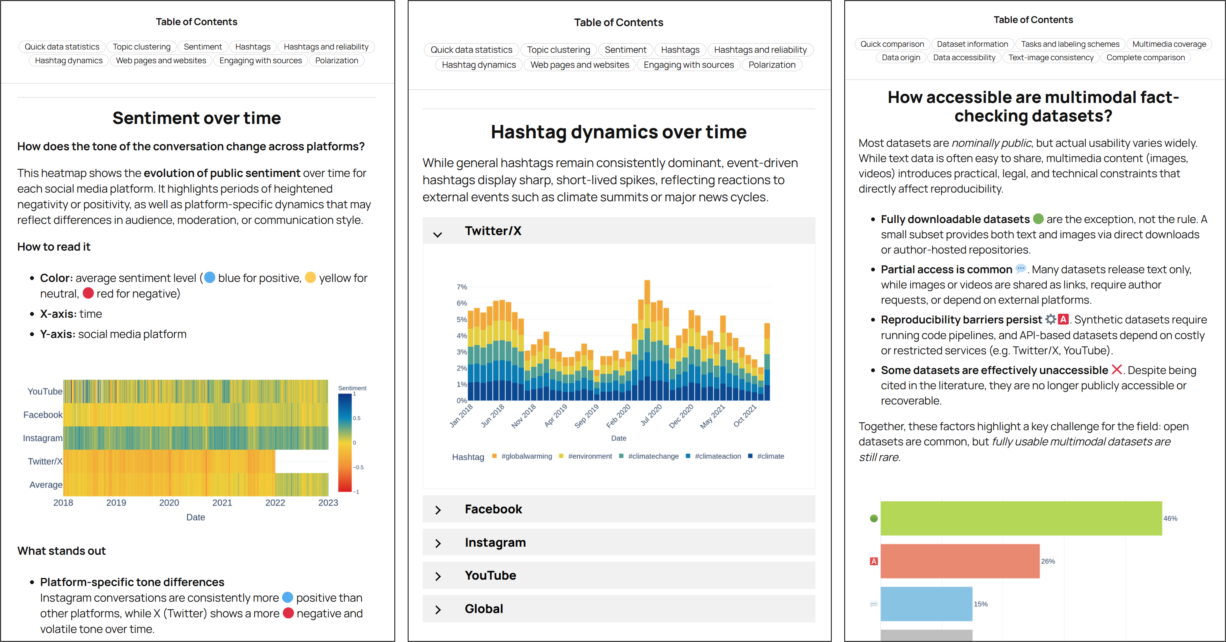Click the blue positive sentiment dot icon
Screen dimensions: 1226x642
click(209, 277)
